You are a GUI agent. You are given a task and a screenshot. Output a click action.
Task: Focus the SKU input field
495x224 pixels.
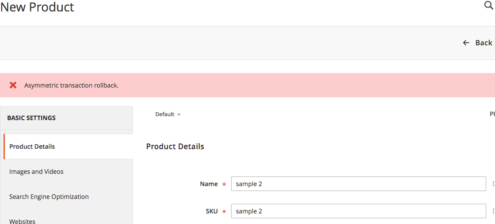[358, 211]
